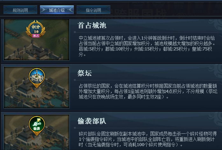Click the 偷袭部队 fragment description text

pyautogui.click(x=148, y=139)
